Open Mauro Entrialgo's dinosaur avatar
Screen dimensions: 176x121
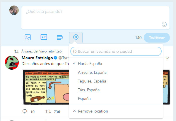coord(12,63)
